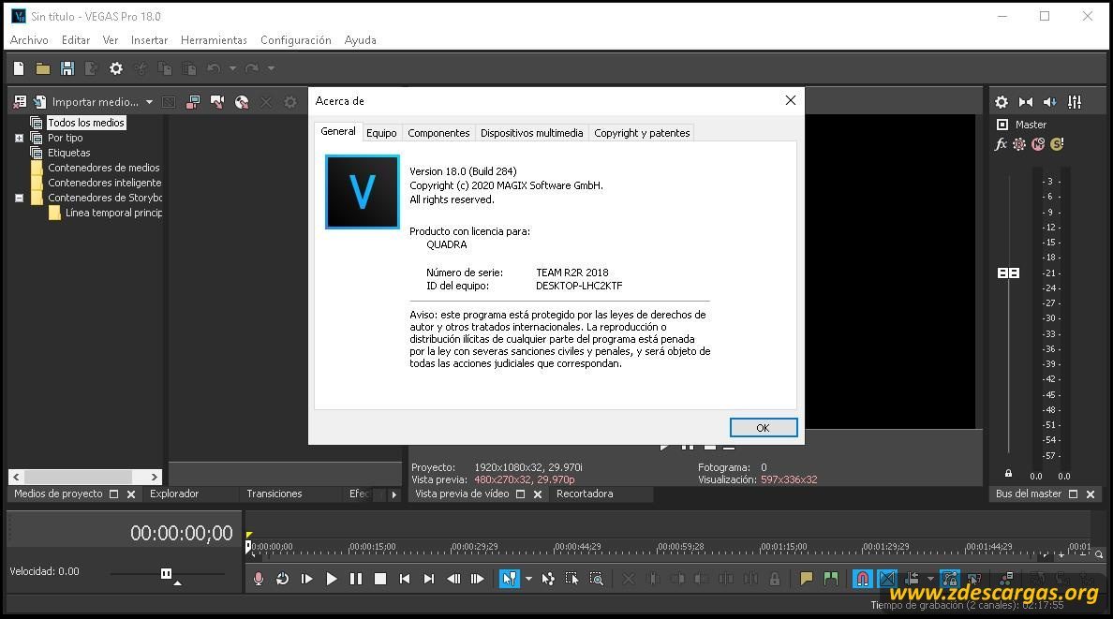Viewport: 1113px width, 619px height.
Task: Open the Editar menu
Action: (76, 40)
